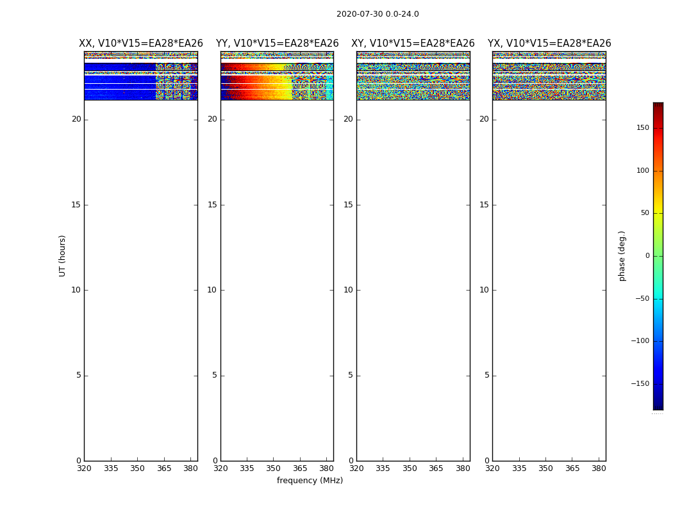
Task: Click the UT (hours) axis label
Action: 62,255
